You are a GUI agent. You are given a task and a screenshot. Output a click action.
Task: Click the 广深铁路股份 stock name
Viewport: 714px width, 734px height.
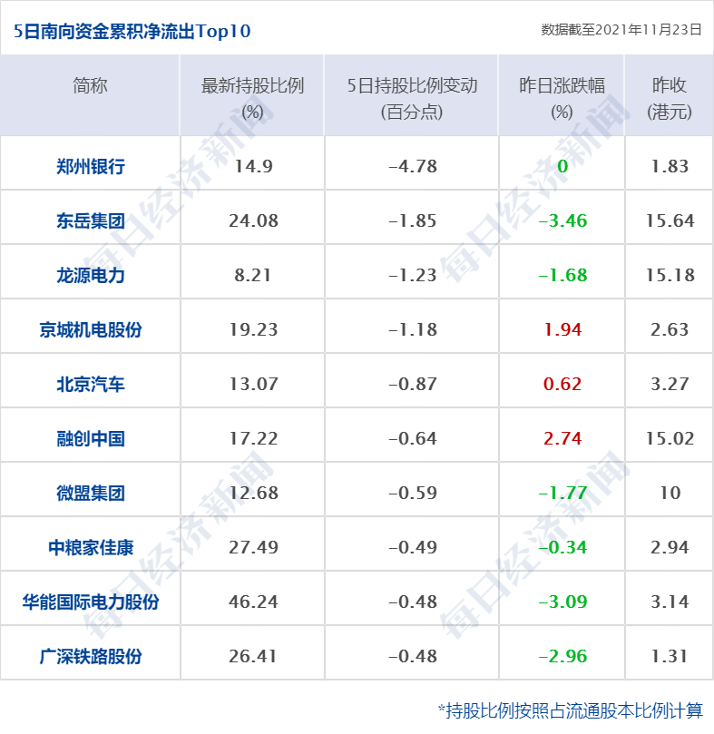pyautogui.click(x=90, y=656)
